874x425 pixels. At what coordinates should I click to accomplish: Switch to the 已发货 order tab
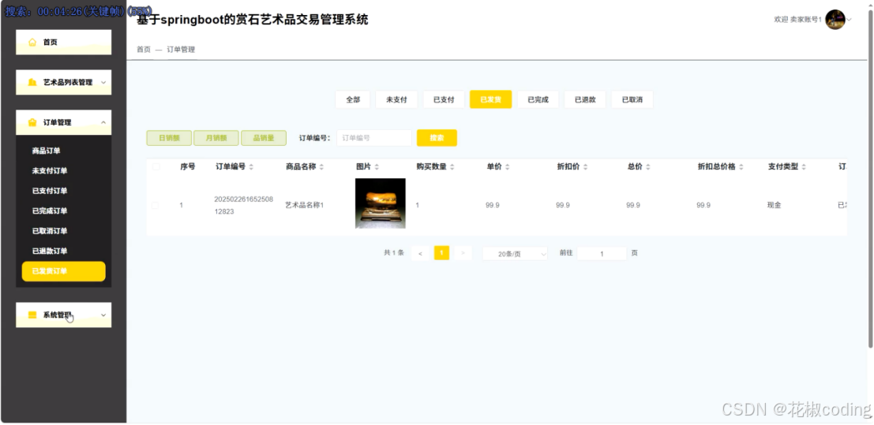490,99
